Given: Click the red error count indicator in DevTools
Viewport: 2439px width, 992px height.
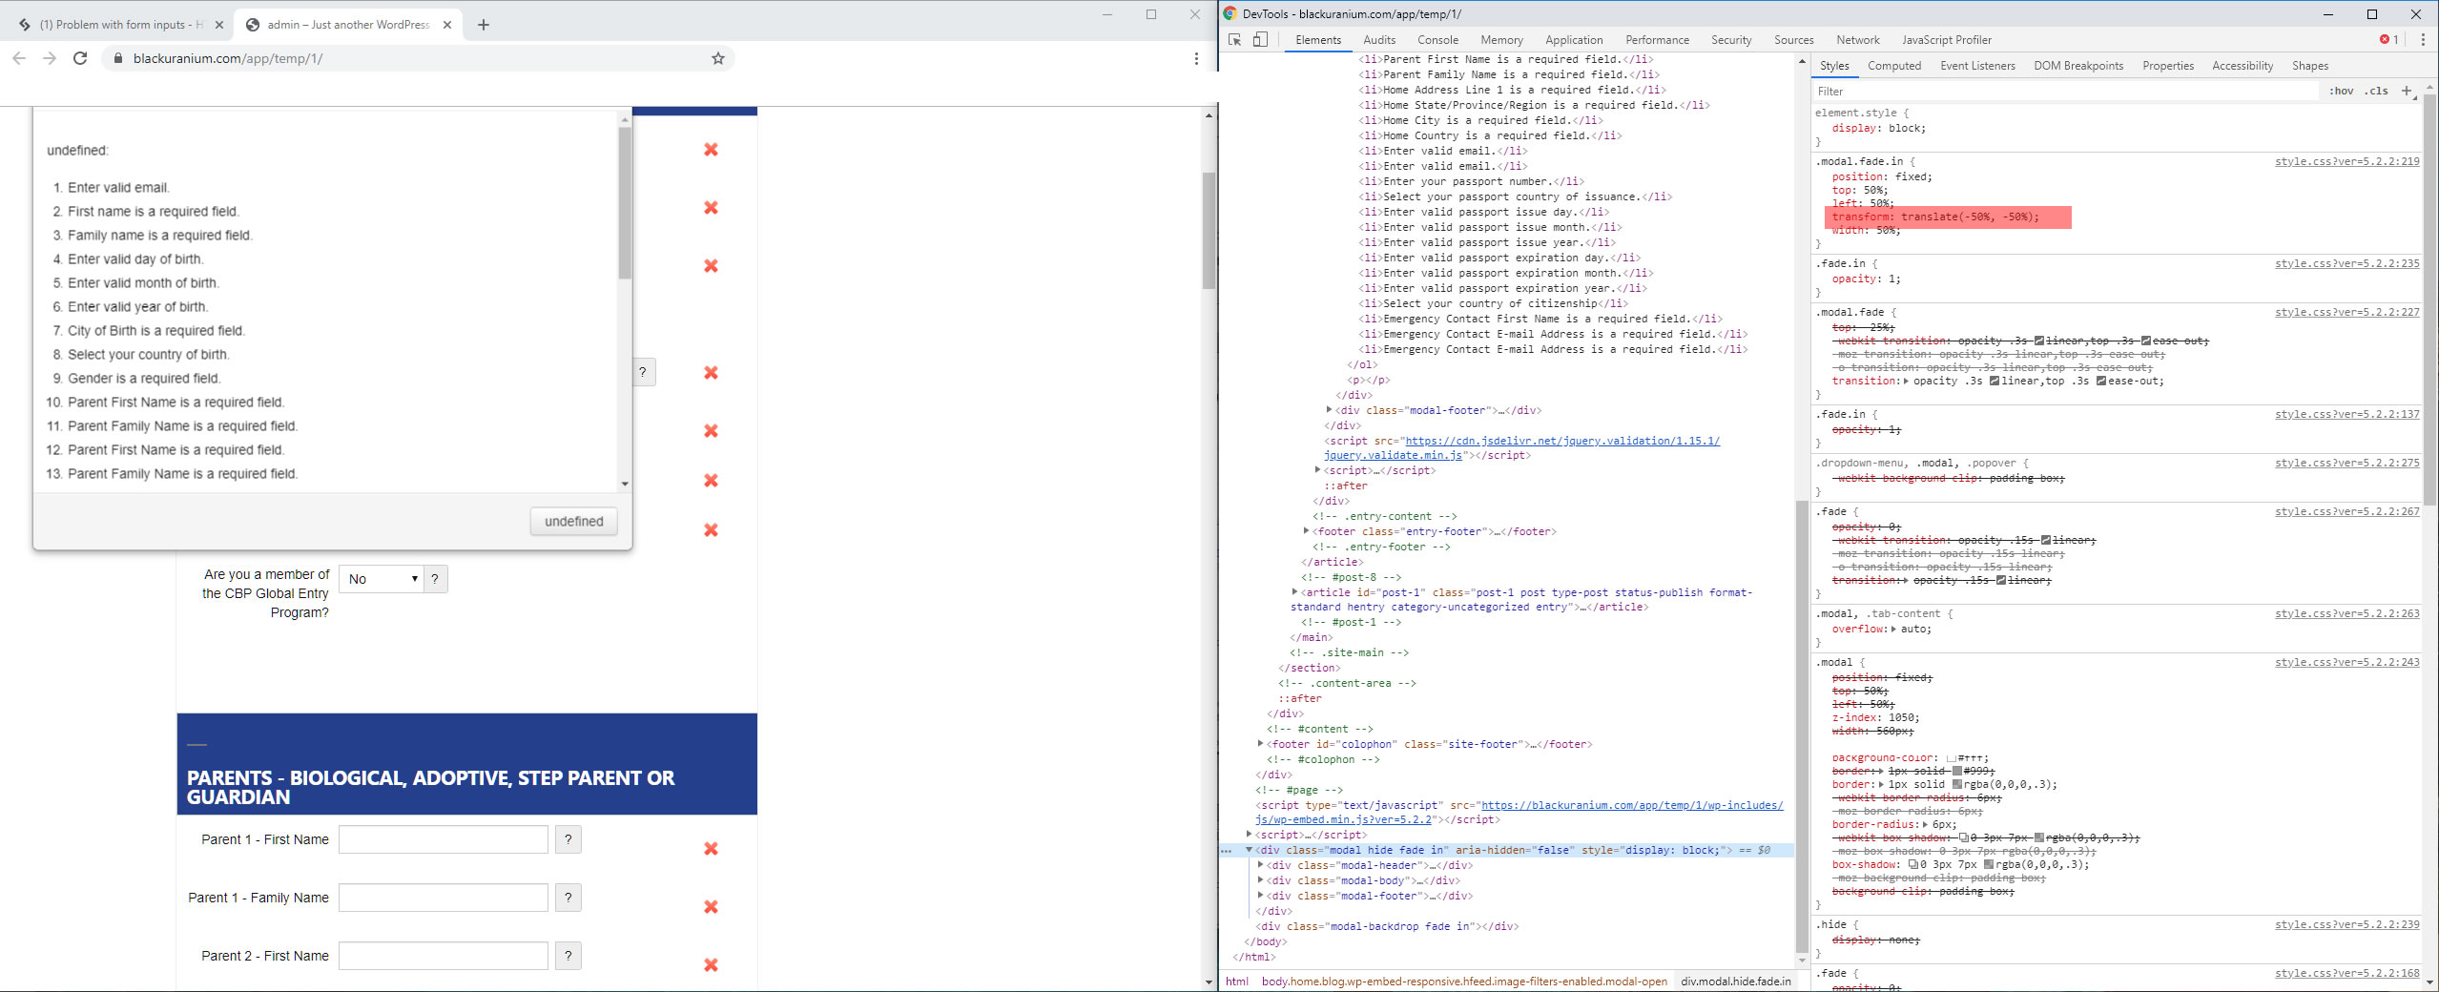Looking at the screenshot, I should coord(2389,39).
